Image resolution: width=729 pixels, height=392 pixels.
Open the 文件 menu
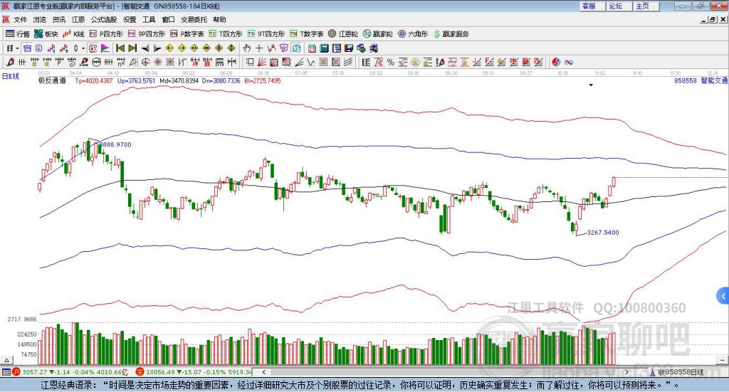20,20
